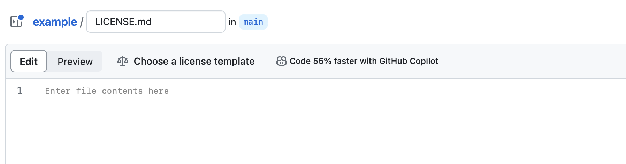Screen dimensions: 626x164
Task: Click the slash separator after example
Action: coord(81,22)
